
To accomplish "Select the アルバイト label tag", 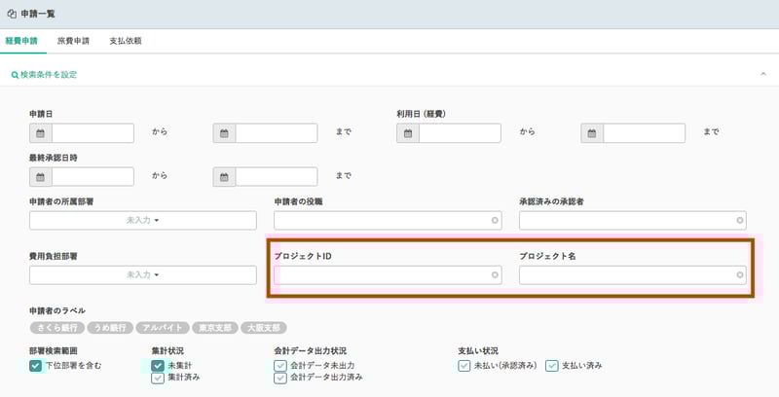I will (163, 328).
